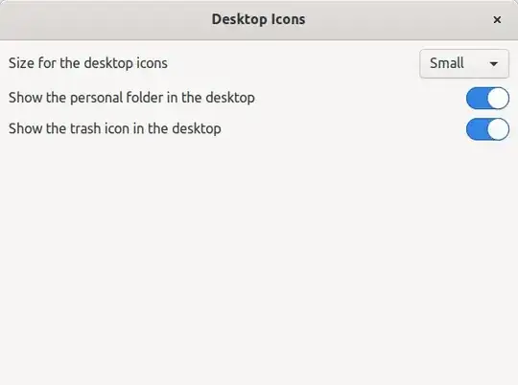Click the Show the trash icon label
The image size is (518, 385).
(115, 128)
